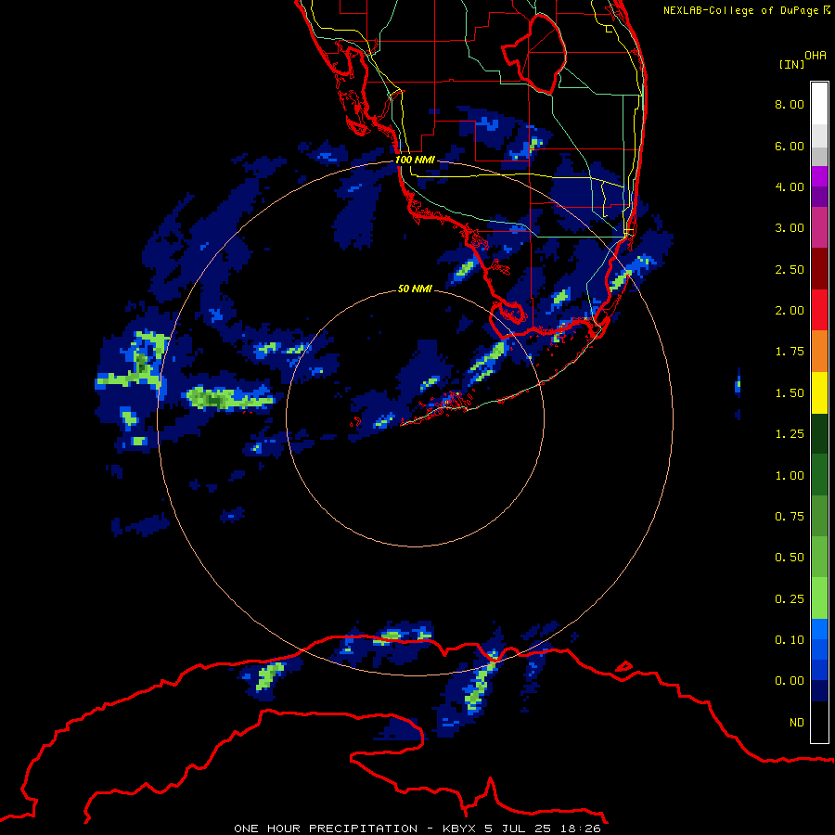Pick the light green swatch beside 0.25
The height and width of the screenshot is (835, 835).
[x=819, y=598]
